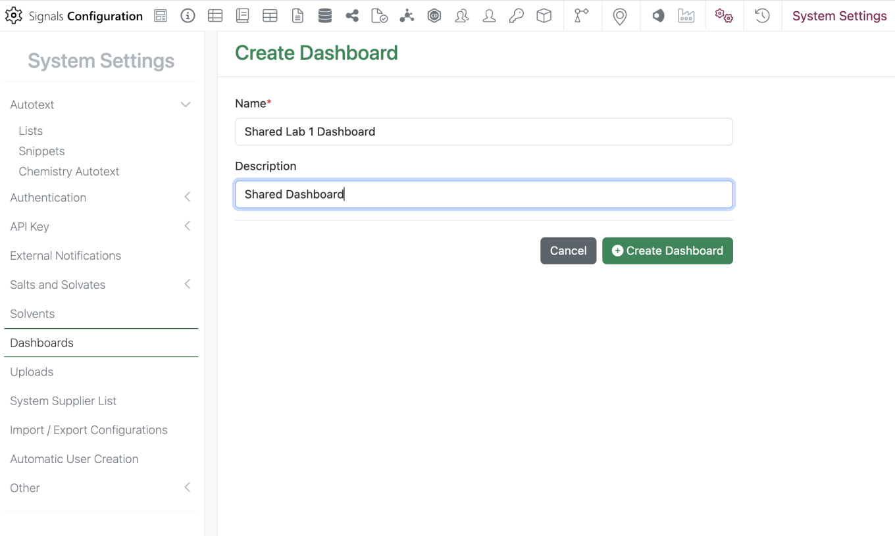Click the double gears system settings icon
Viewport: 895px width, 536px height.
click(x=724, y=16)
